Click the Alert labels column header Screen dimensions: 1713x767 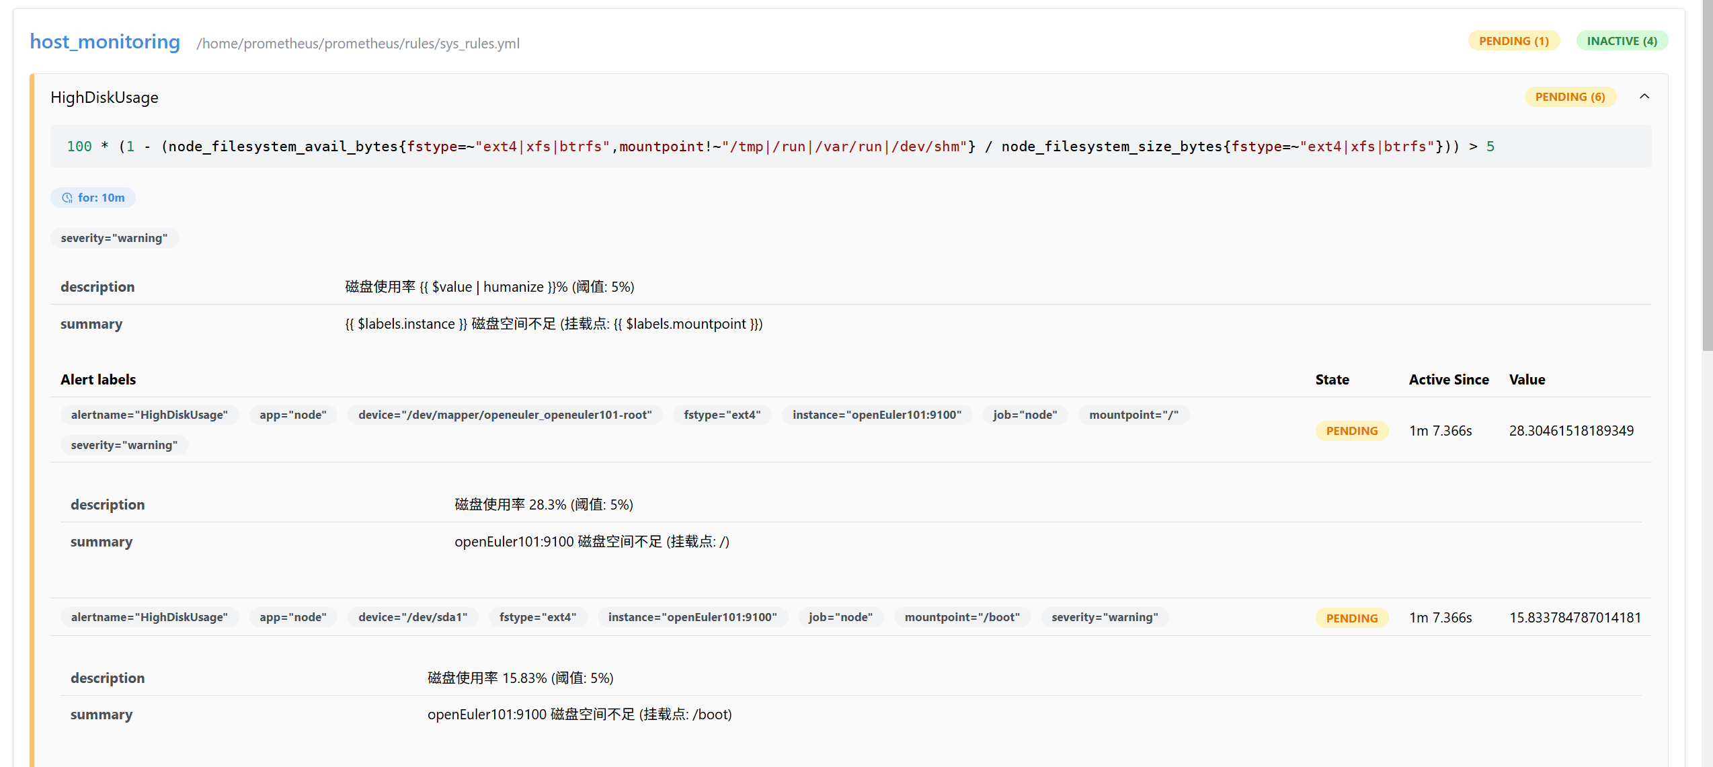pyautogui.click(x=98, y=379)
